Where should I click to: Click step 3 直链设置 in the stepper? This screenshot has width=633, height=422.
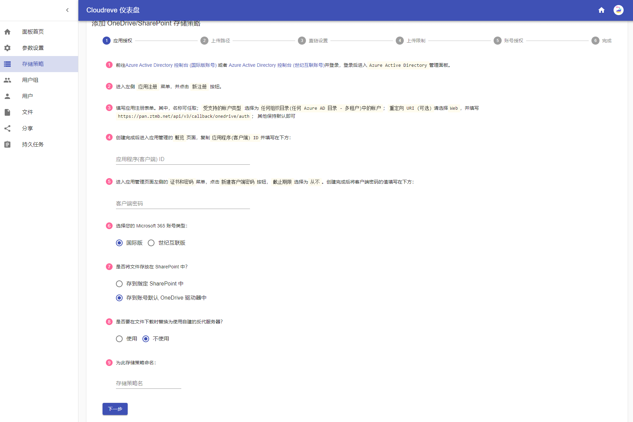pyautogui.click(x=313, y=41)
